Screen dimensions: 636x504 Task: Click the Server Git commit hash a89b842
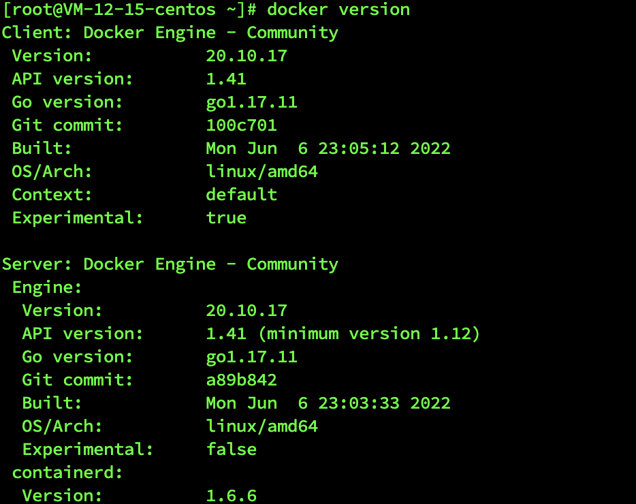[241, 380]
